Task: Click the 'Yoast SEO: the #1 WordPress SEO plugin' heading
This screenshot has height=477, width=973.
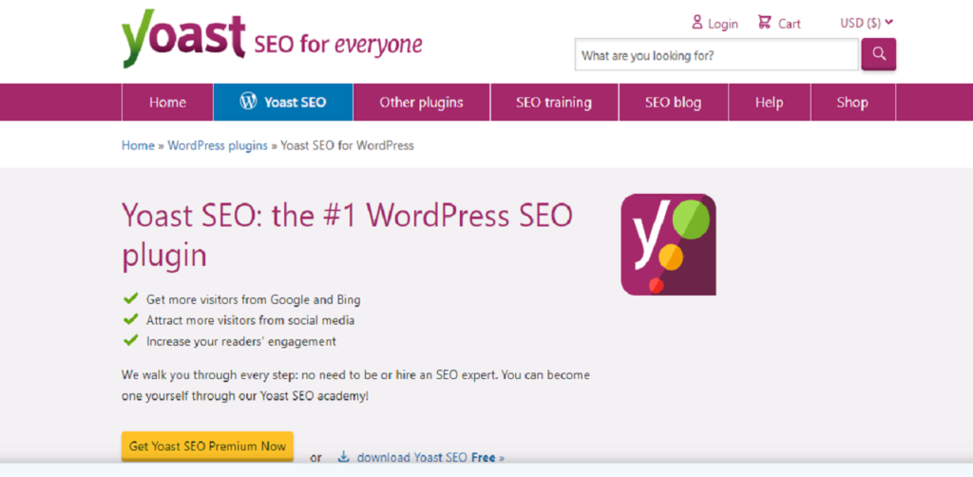Action: (346, 235)
